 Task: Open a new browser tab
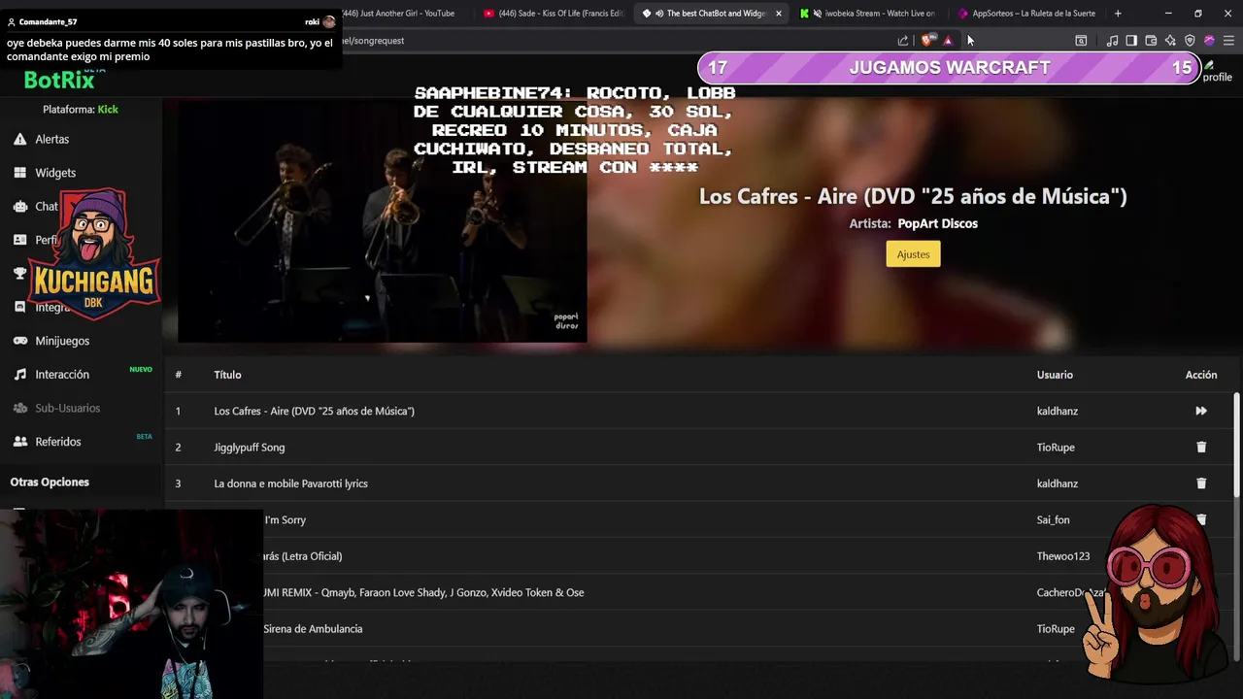point(1118,14)
